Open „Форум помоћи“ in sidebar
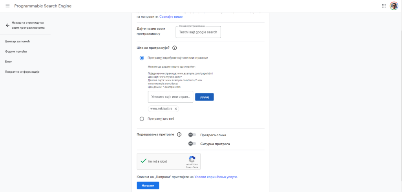The image size is (402, 192). 16,51
